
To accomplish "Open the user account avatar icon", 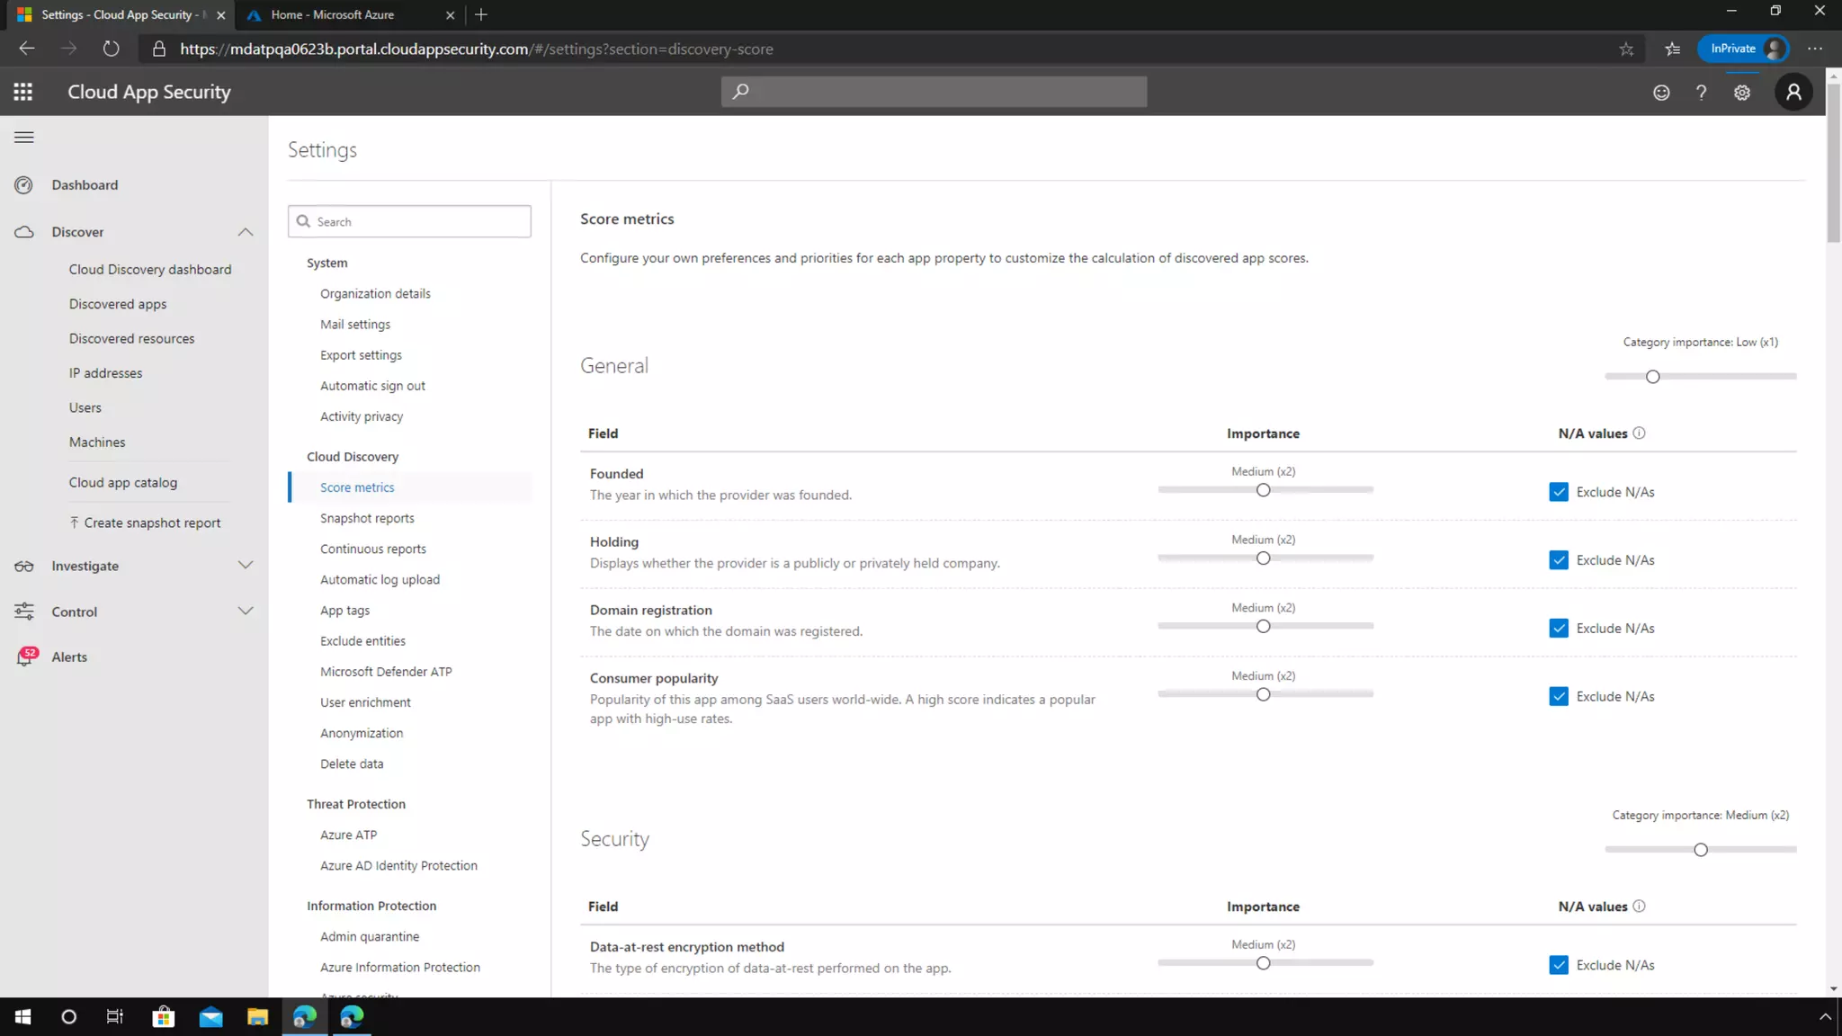I will (x=1793, y=93).
